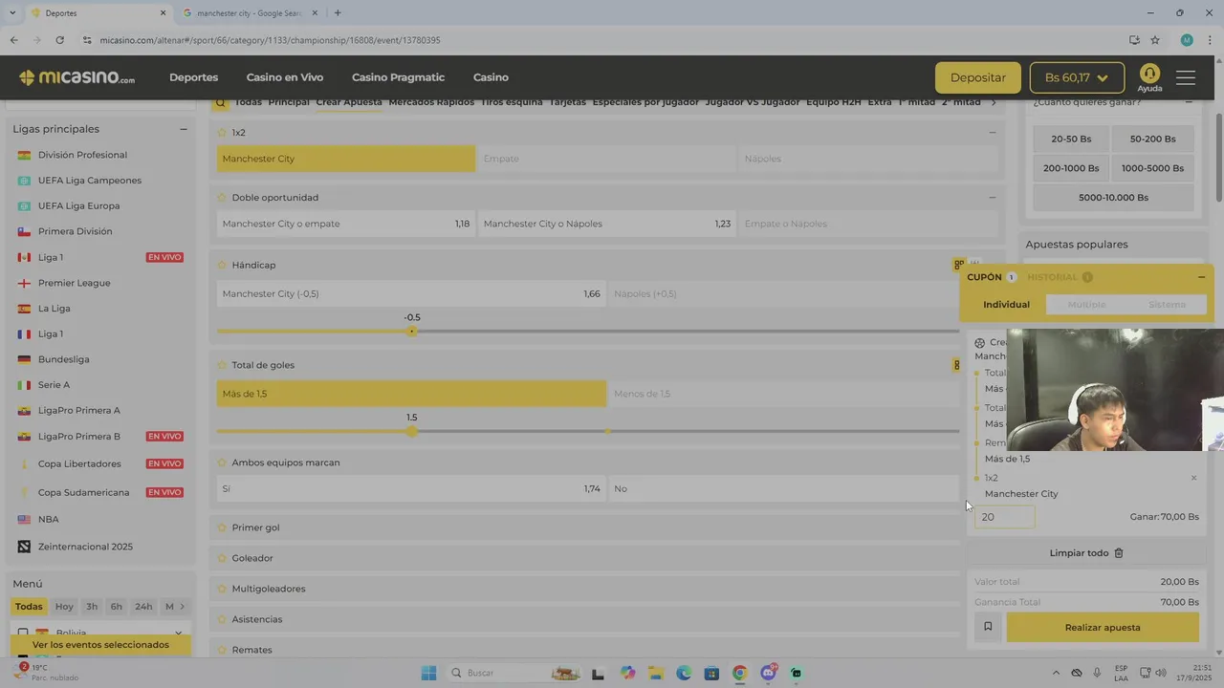1224x688 pixels.
Task: Click the Hándicap -0.5 slider handle
Action: [x=412, y=332]
